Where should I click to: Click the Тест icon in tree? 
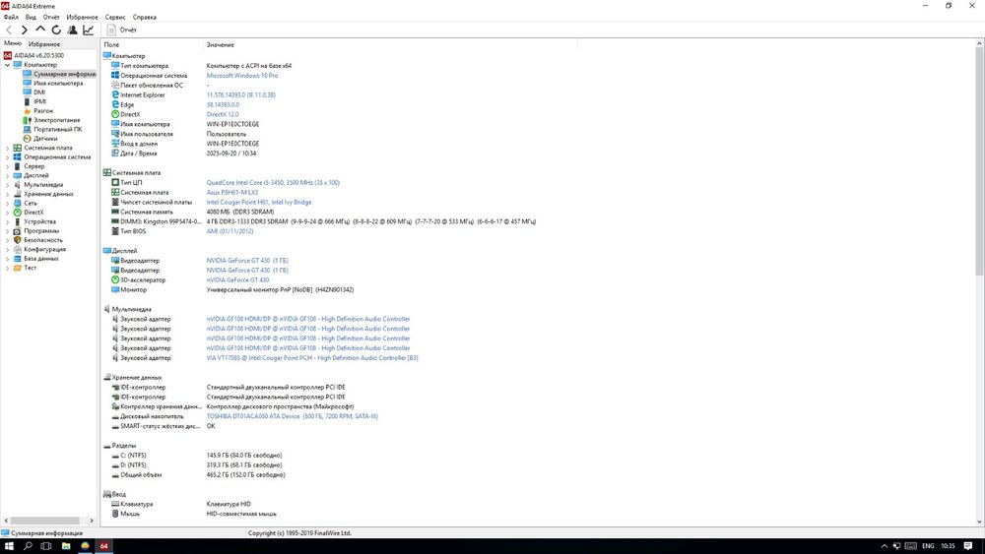tap(17, 268)
